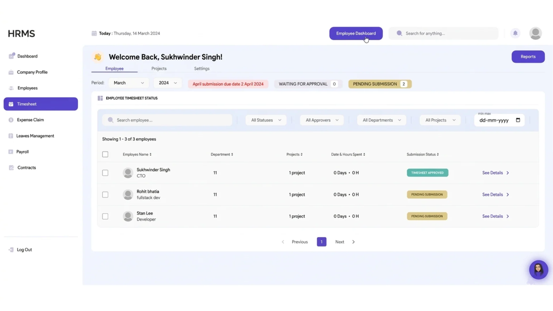Click the Employee Dashboard button
This screenshot has height=311, width=553.
click(356, 33)
